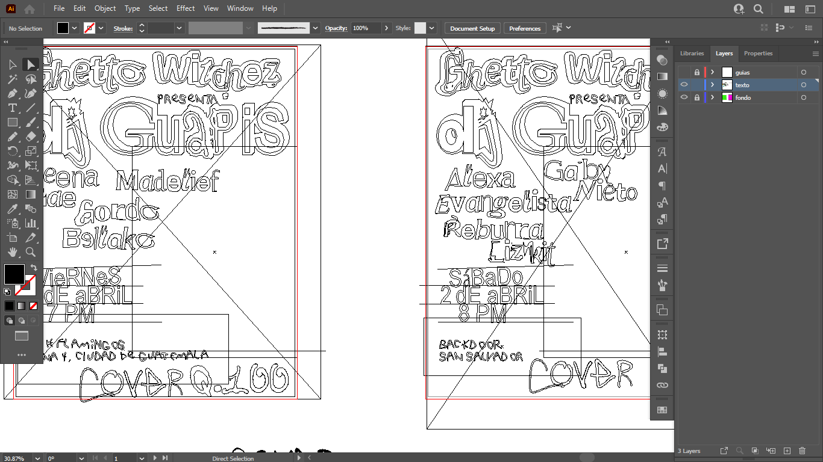Unlock the fondo layer
The image size is (823, 462).
(x=697, y=97)
